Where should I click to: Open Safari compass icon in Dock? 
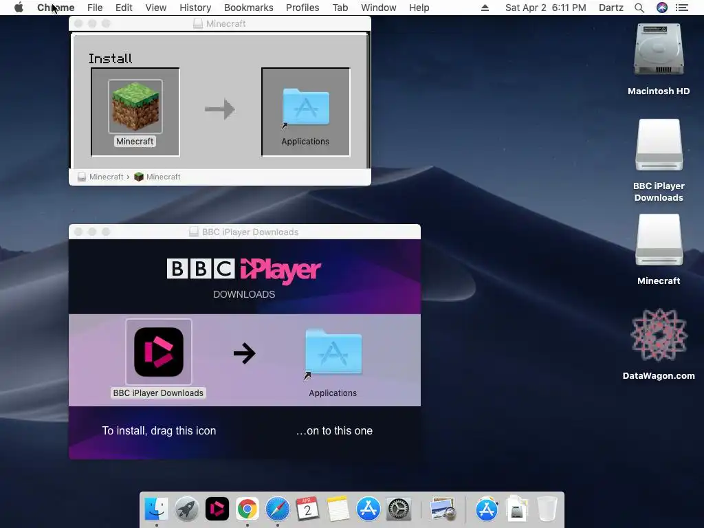click(x=278, y=509)
